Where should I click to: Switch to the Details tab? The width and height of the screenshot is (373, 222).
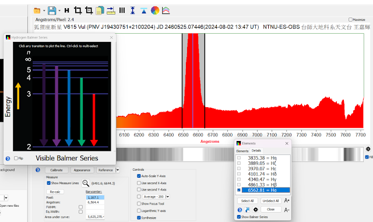click(x=256, y=150)
